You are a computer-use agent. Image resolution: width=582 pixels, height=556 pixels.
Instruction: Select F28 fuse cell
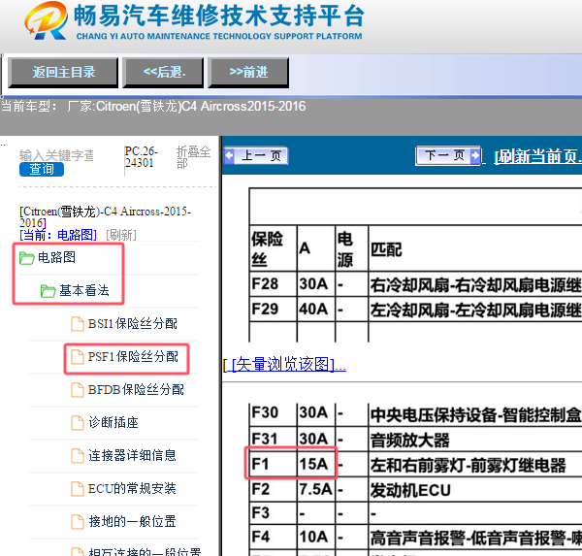pos(273,284)
